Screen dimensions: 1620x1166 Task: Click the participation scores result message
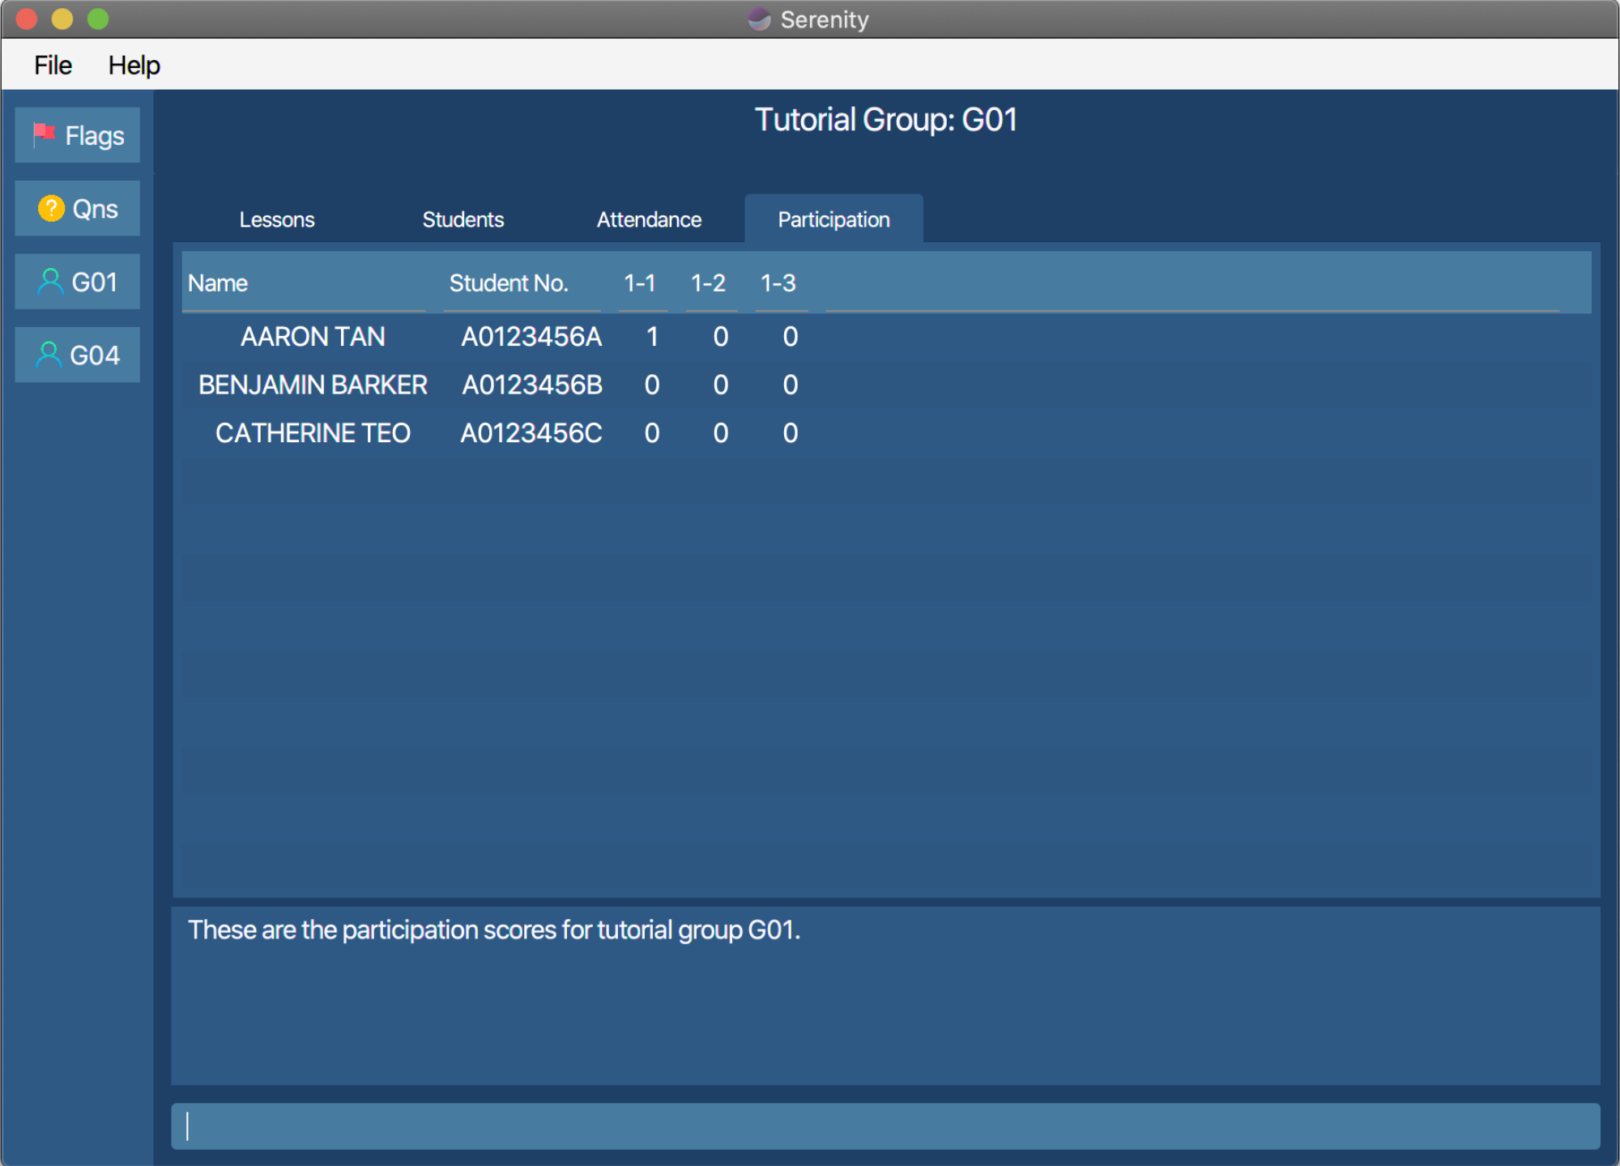[494, 930]
